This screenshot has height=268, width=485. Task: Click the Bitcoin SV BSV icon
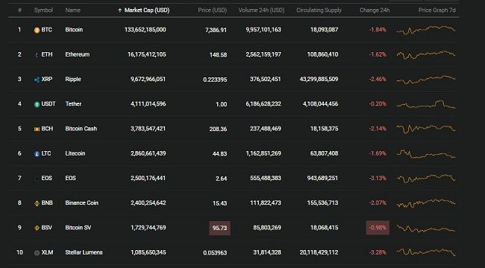pyautogui.click(x=37, y=228)
